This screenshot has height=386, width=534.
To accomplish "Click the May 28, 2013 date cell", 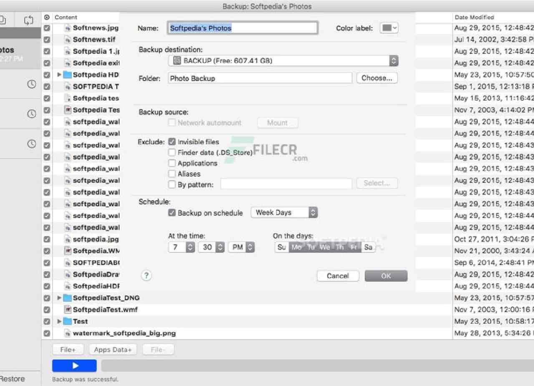I will (x=494, y=333).
